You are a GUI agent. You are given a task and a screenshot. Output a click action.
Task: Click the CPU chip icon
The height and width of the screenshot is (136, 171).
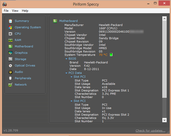click(x=10, y=34)
